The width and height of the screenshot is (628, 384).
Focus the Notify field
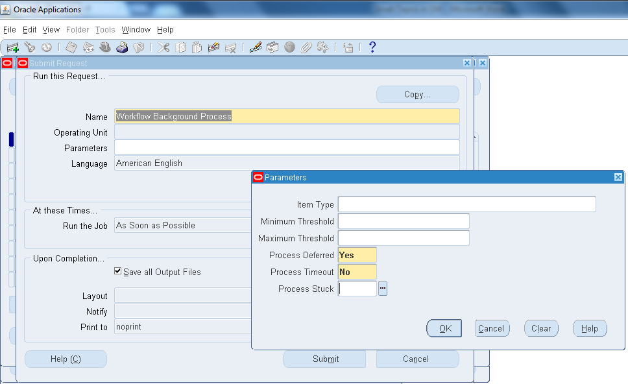pyautogui.click(x=183, y=311)
